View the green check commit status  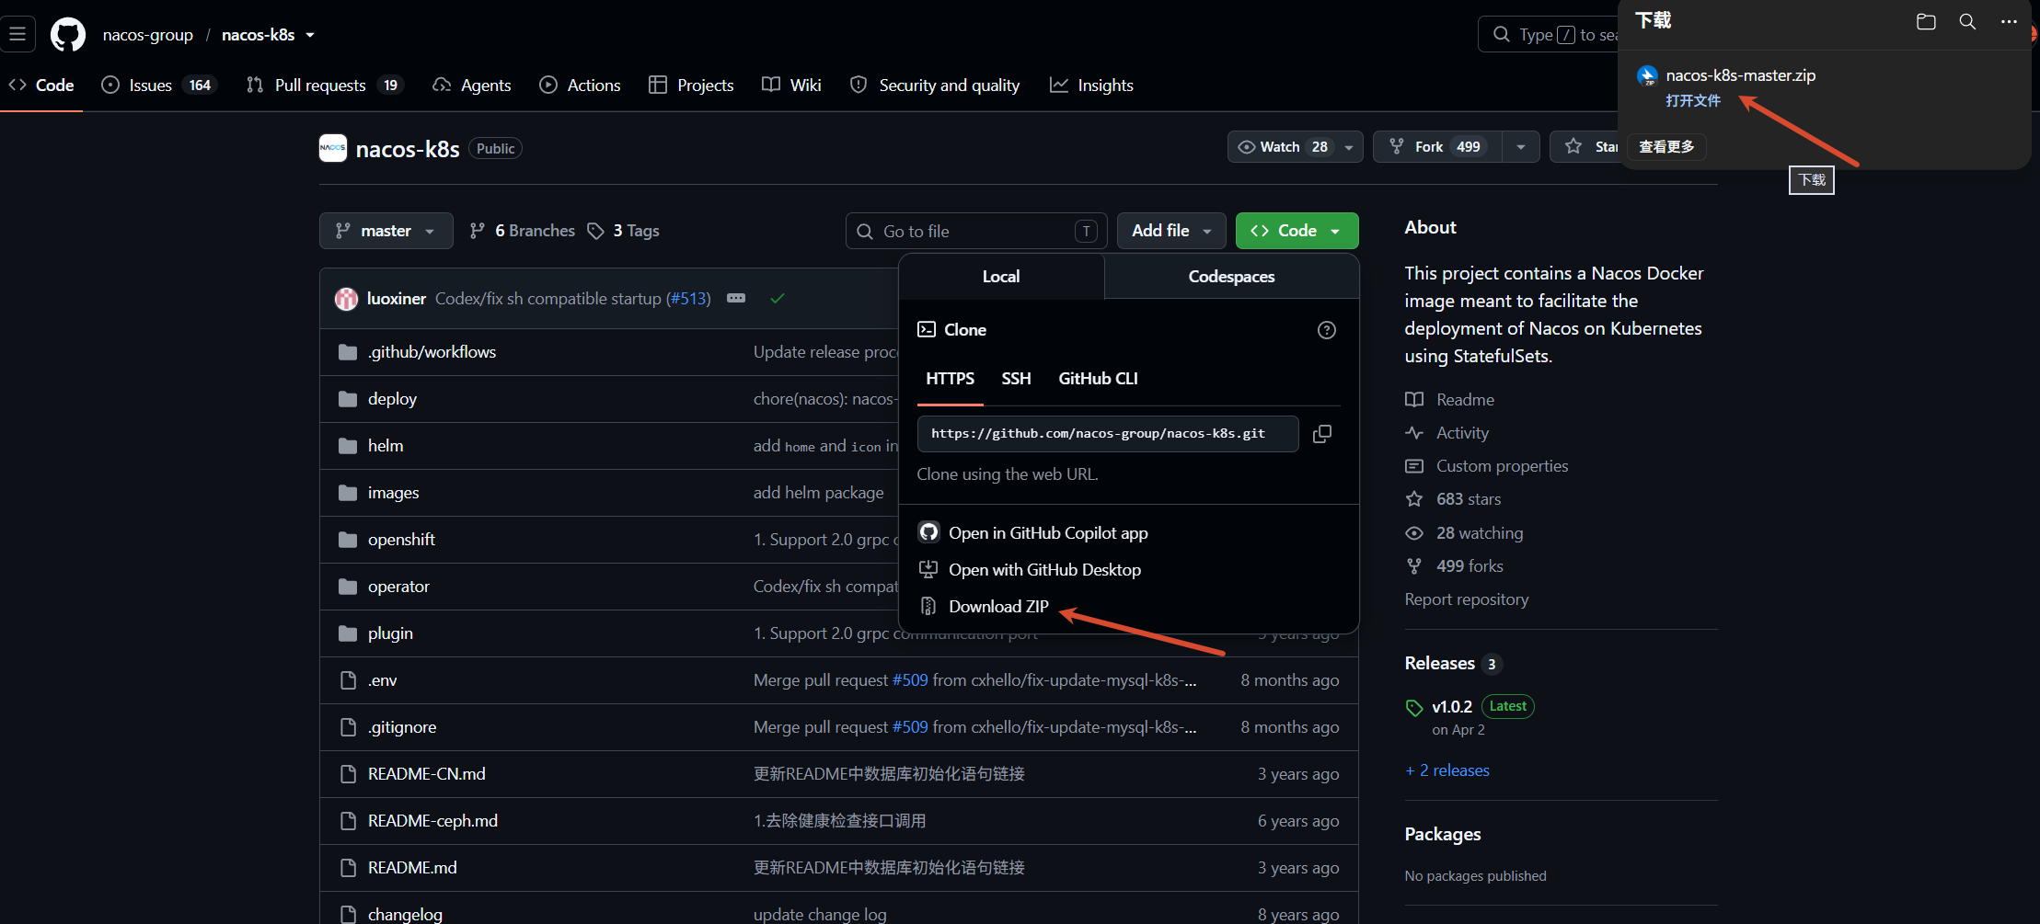(x=778, y=299)
